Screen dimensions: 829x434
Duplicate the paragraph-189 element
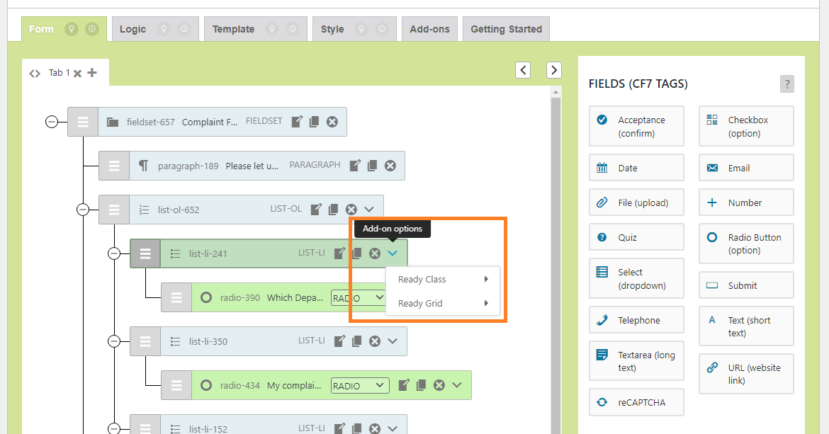372,166
